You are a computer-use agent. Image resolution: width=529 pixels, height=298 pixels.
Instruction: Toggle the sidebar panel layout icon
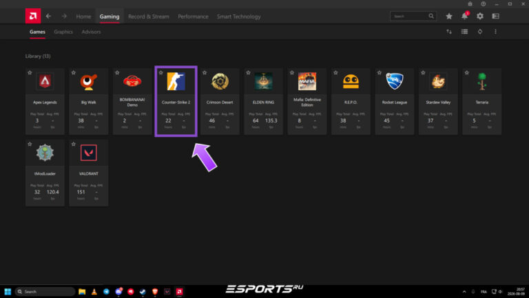496,17
